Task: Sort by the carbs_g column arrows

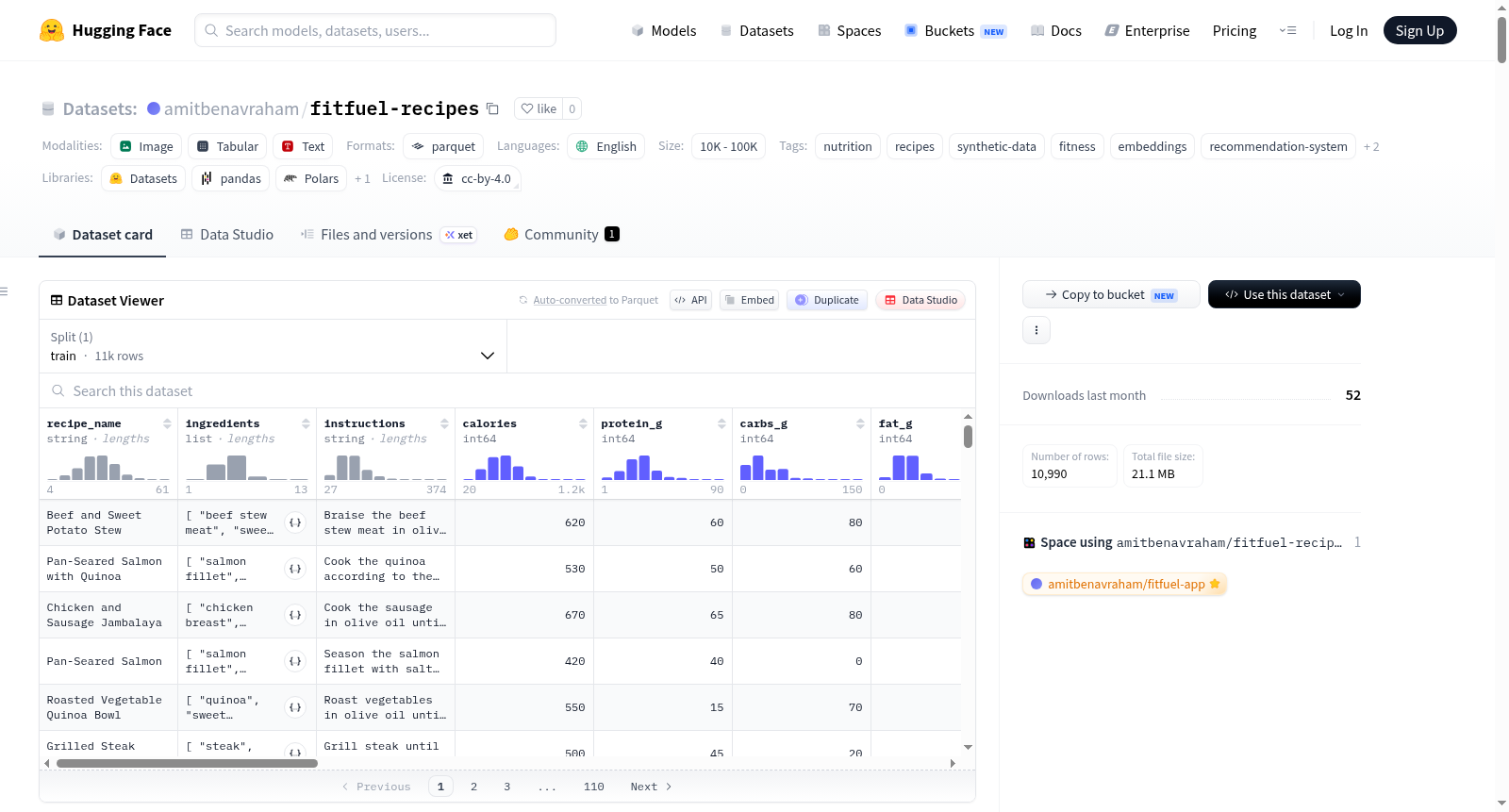Action: point(860,423)
